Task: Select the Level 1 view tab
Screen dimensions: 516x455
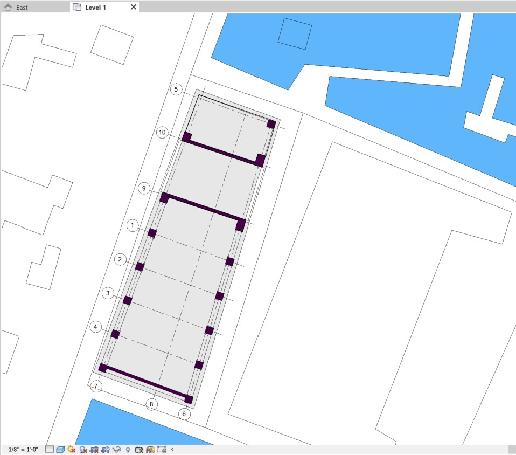Action: pos(95,7)
